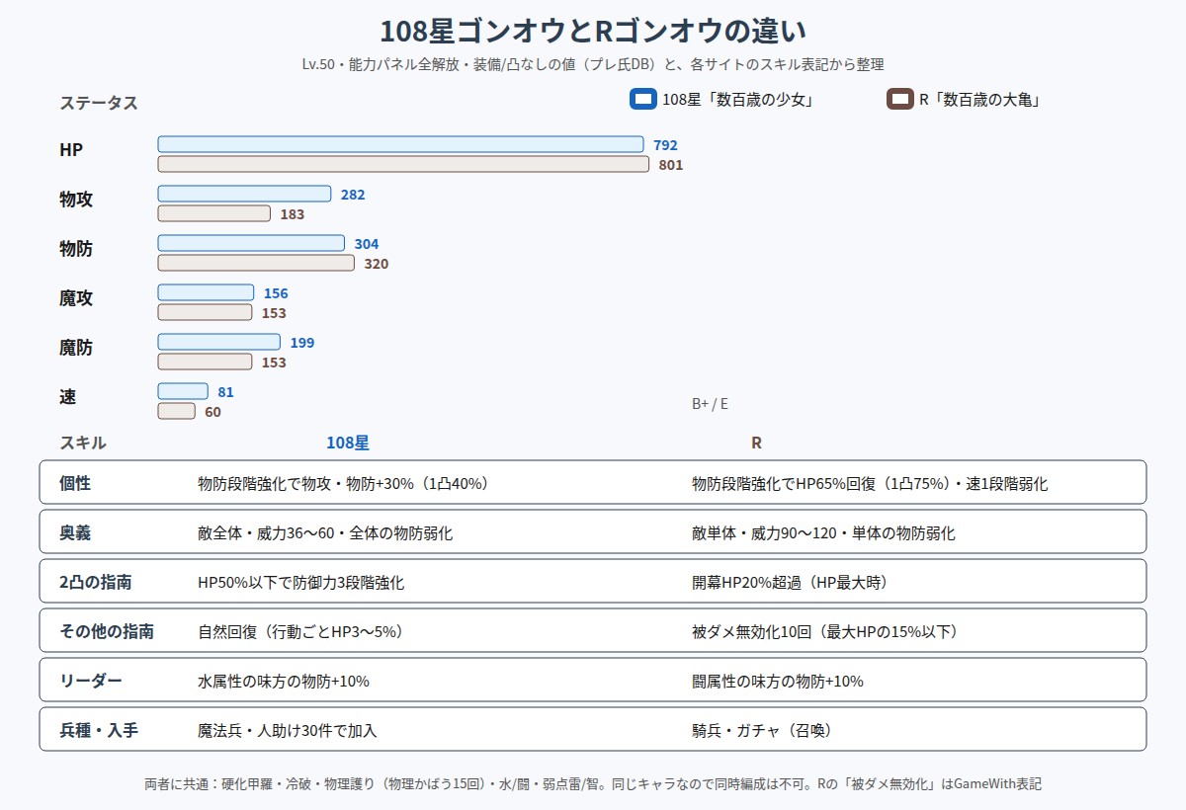The width and height of the screenshot is (1186, 810).
Task: Click the HP value 792
Action: (x=665, y=145)
